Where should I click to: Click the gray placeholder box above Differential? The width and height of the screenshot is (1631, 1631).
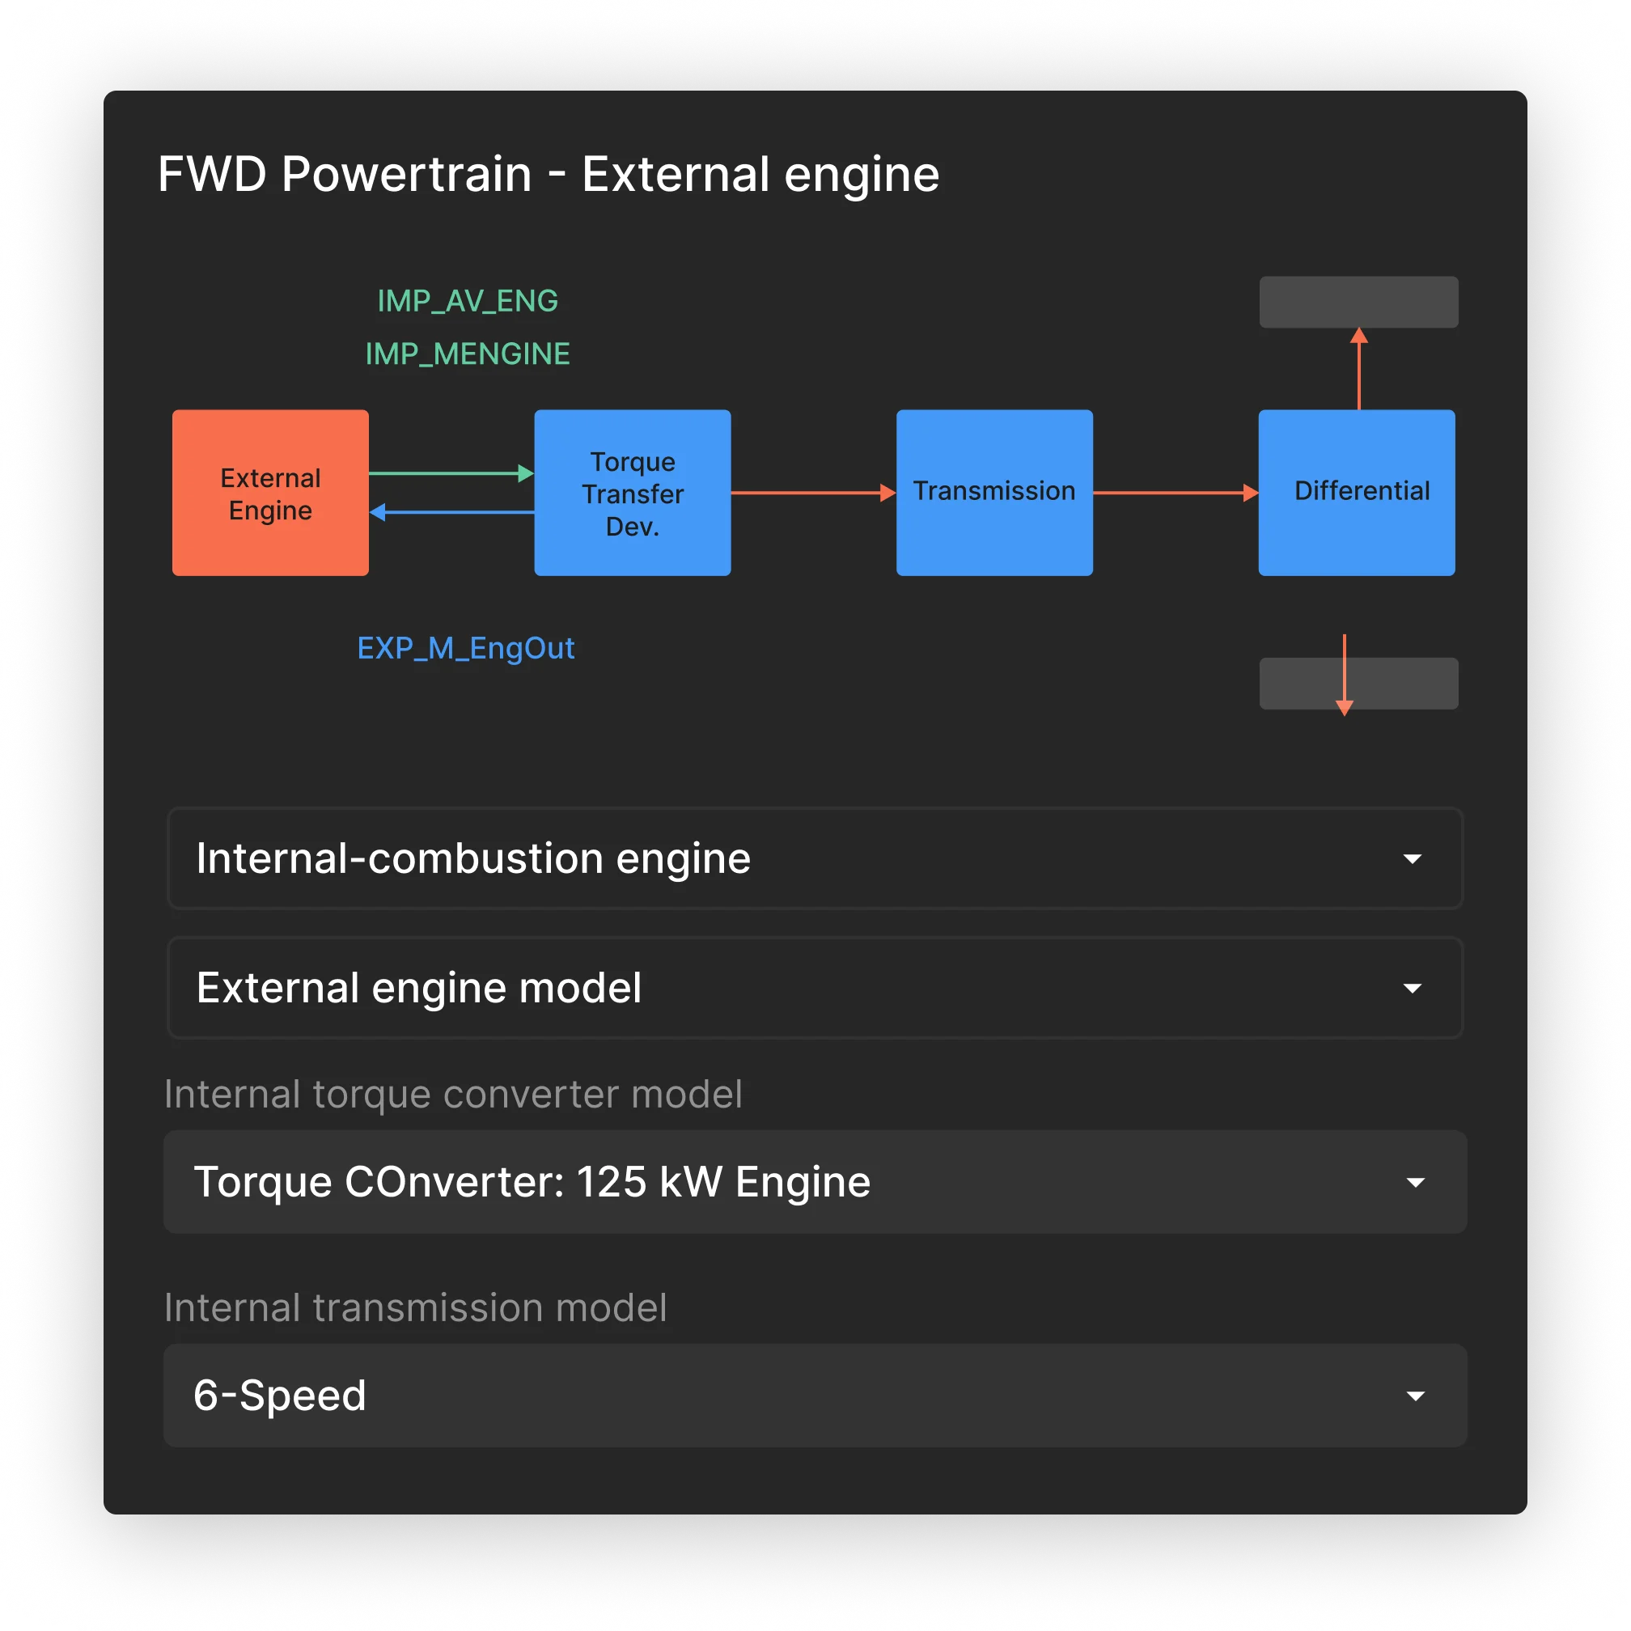(x=1358, y=302)
